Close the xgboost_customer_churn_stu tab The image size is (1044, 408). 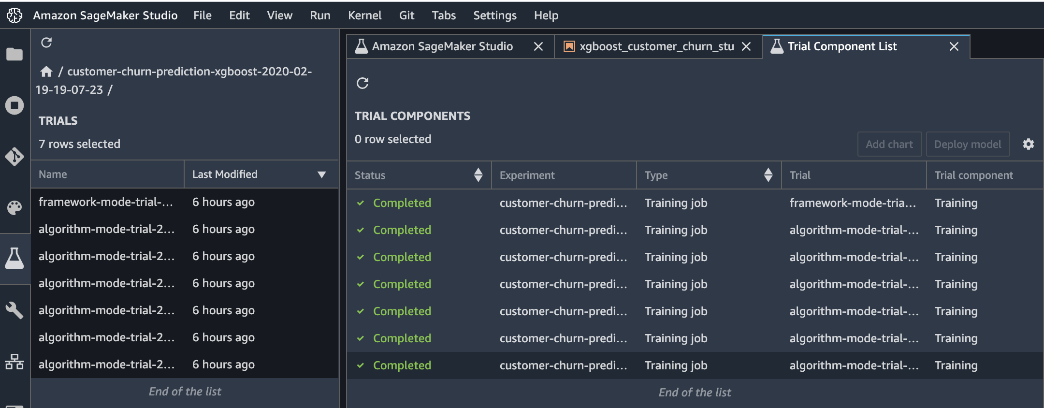(x=746, y=46)
